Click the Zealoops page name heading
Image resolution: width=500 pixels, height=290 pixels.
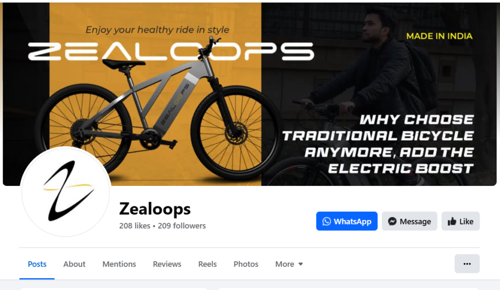point(155,209)
